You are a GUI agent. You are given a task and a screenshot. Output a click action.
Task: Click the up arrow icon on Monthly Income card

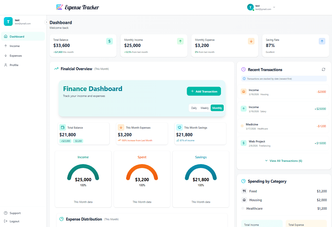pos(180,41)
